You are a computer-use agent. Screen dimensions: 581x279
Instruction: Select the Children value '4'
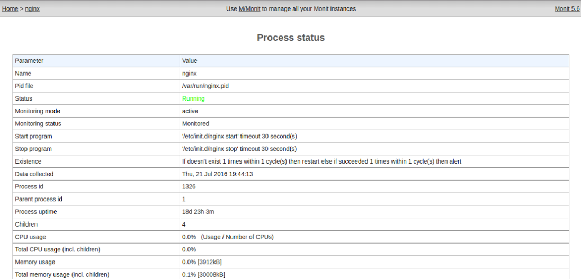pyautogui.click(x=184, y=224)
